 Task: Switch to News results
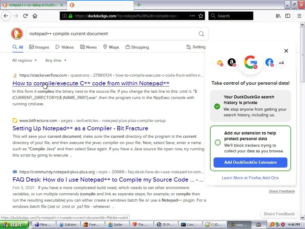tap(88, 47)
